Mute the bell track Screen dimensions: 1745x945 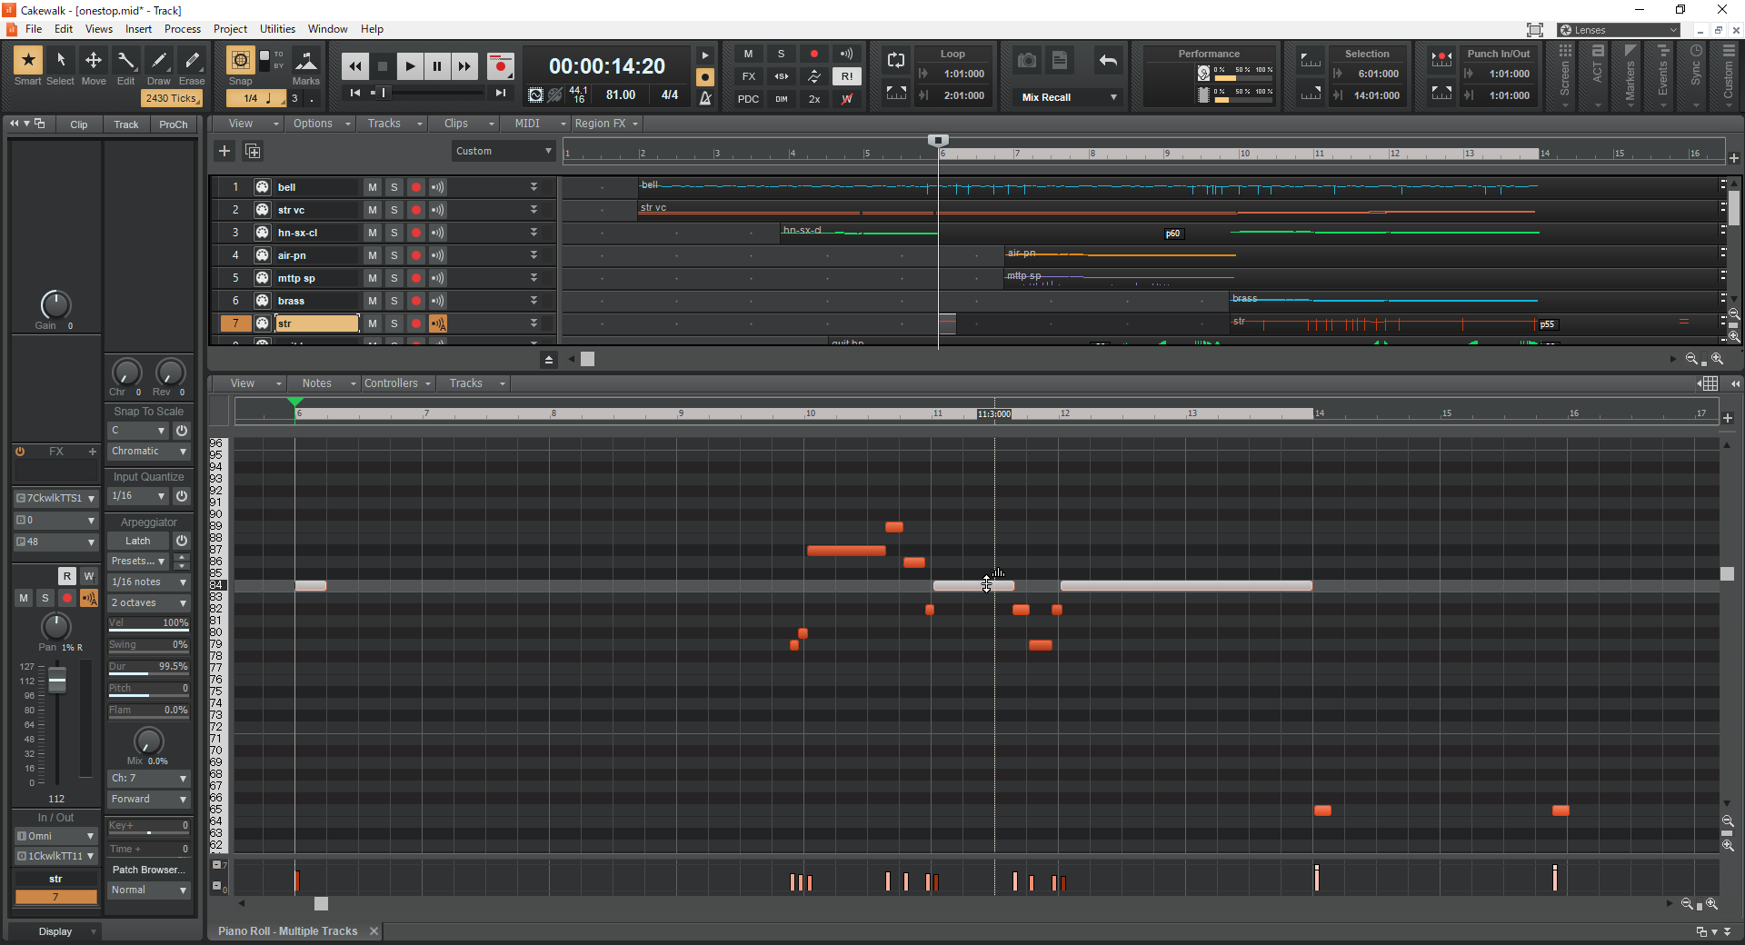(x=372, y=187)
